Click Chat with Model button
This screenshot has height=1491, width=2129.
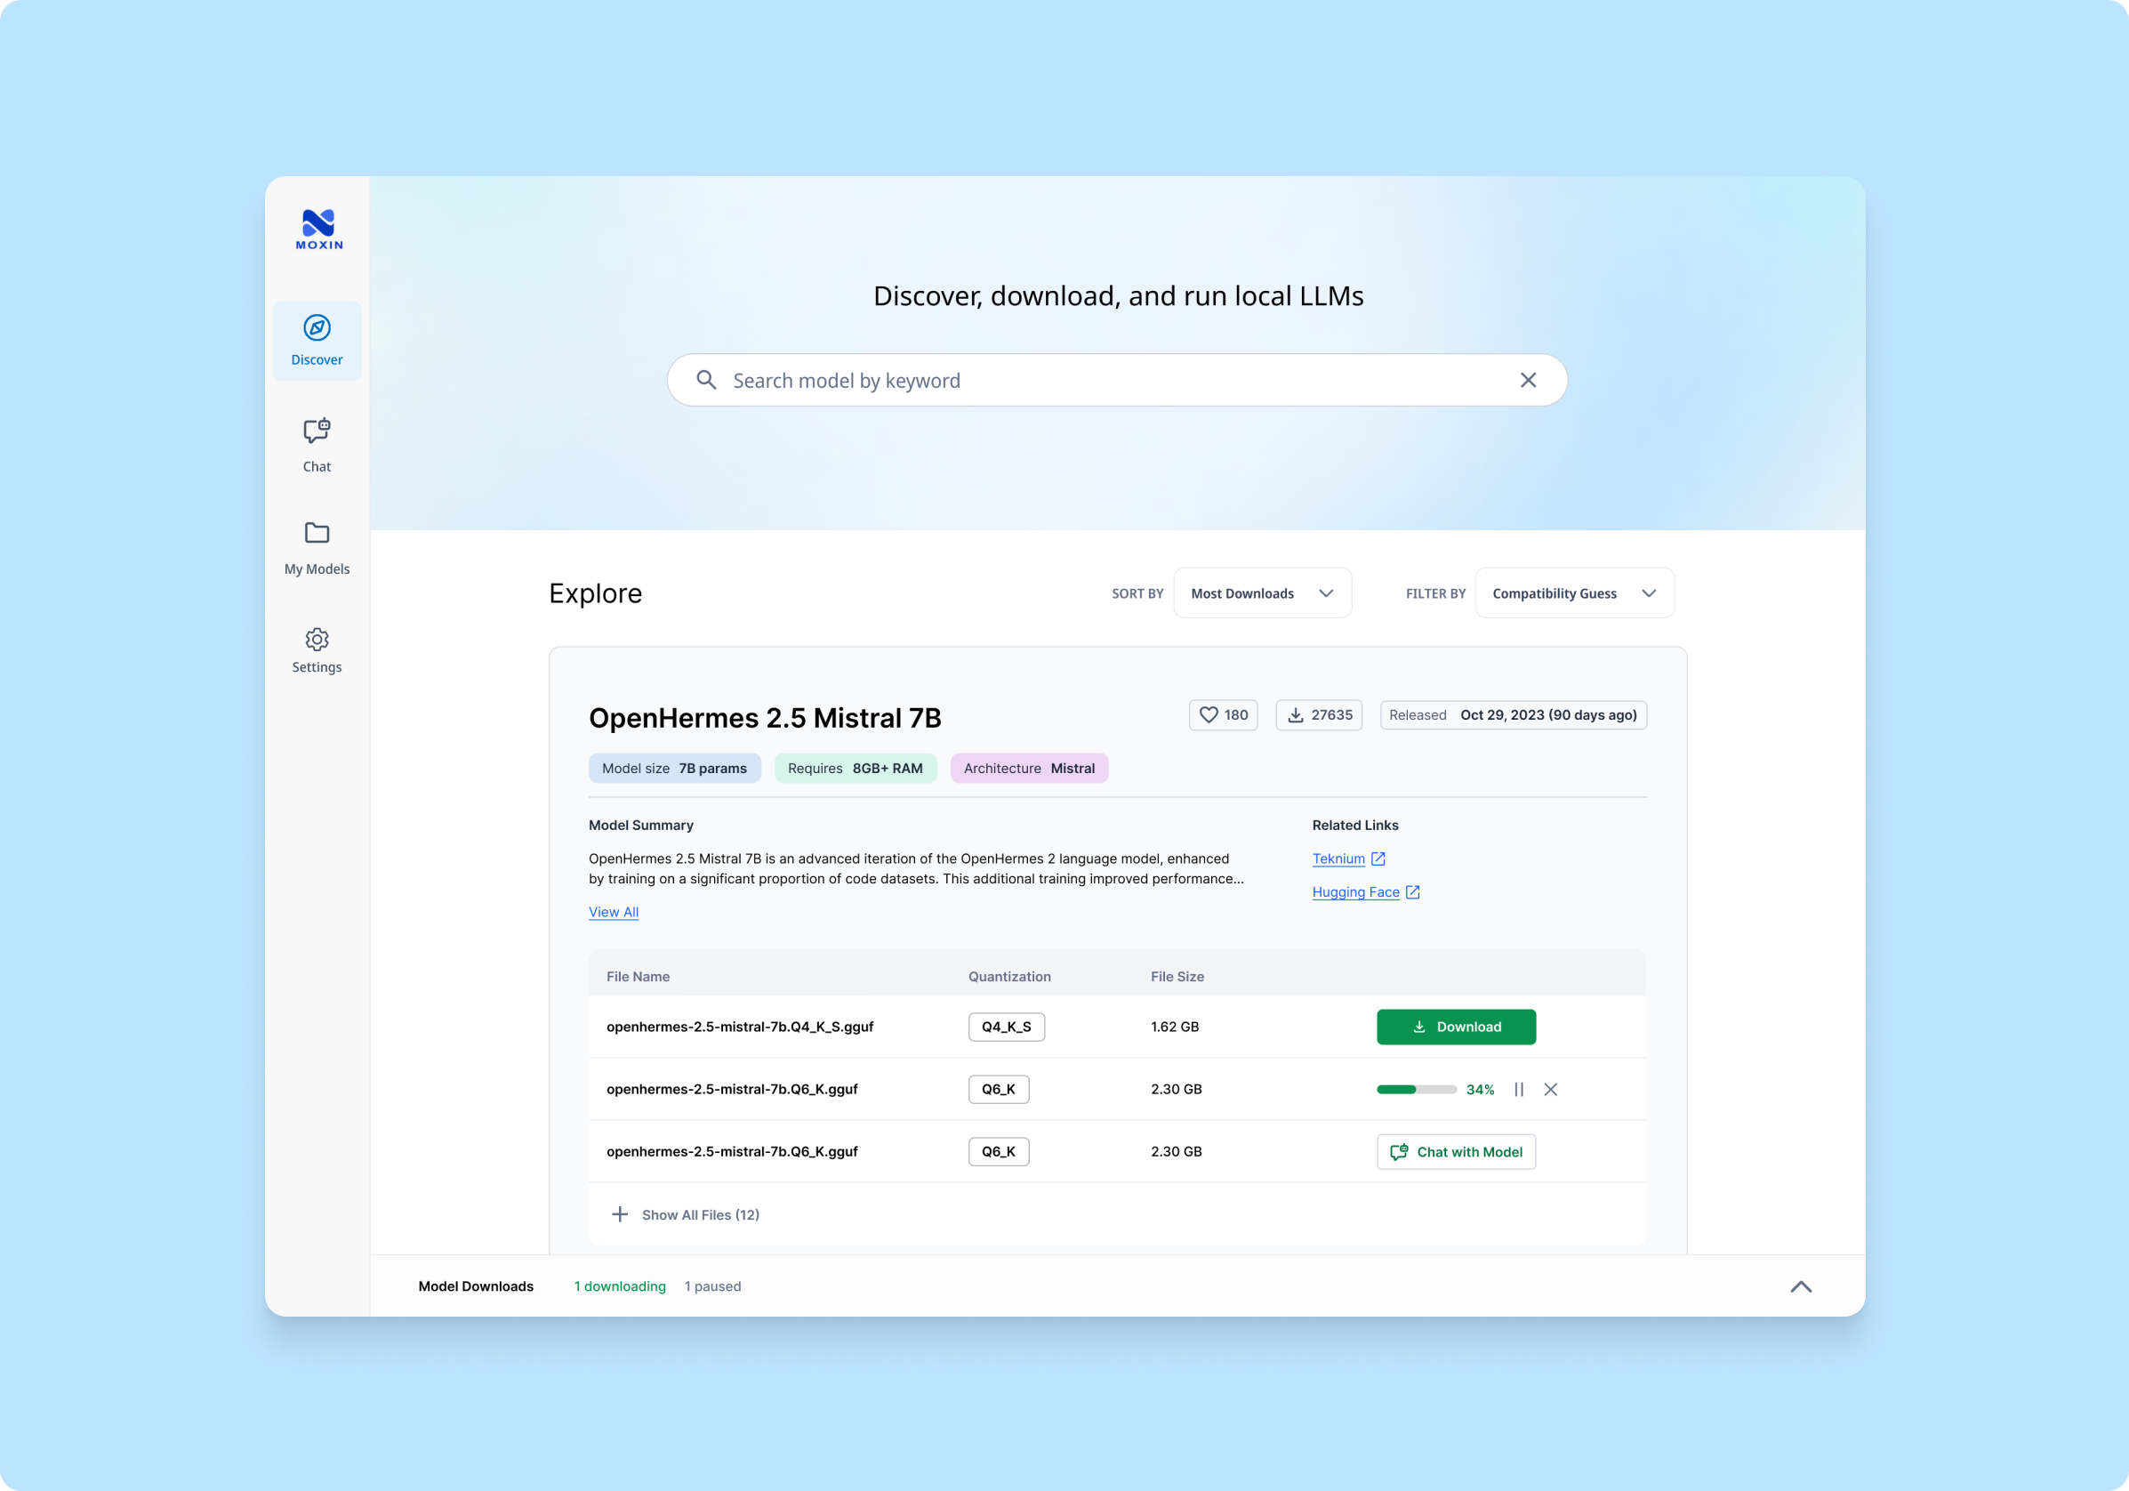point(1456,1151)
